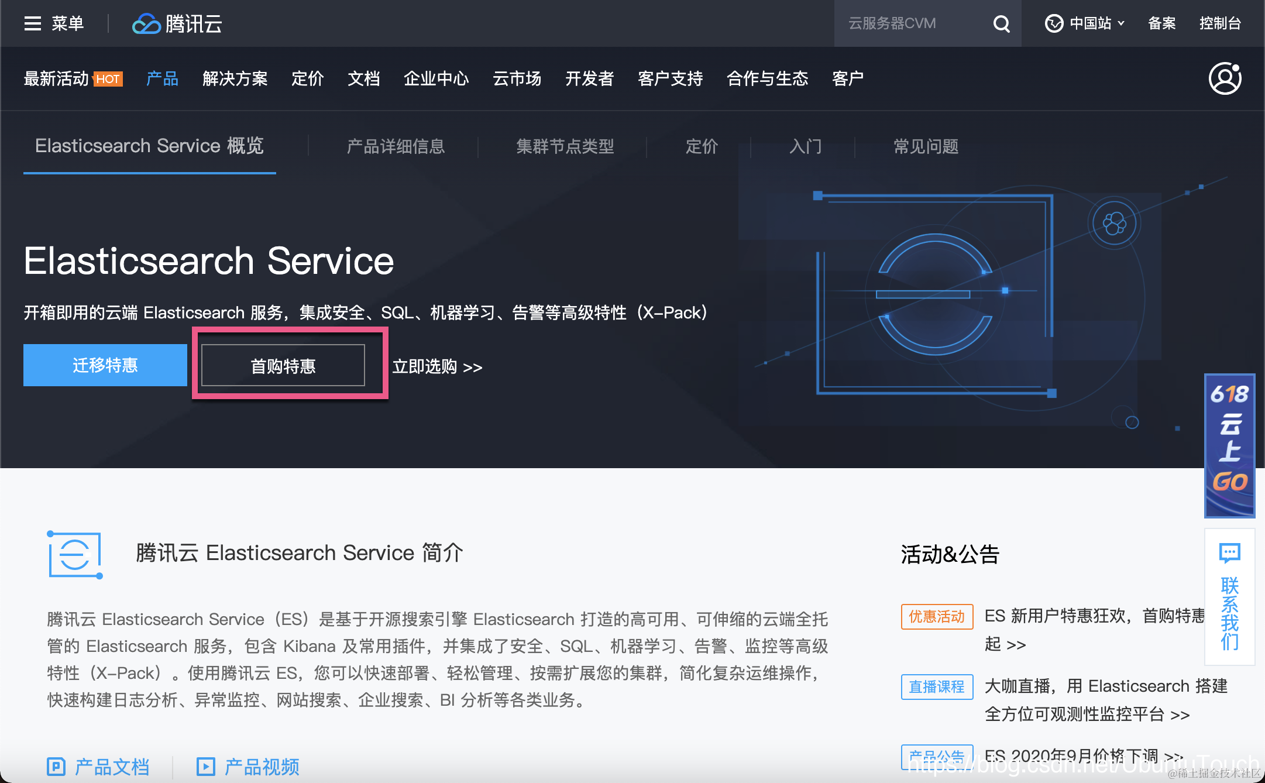The image size is (1265, 783).
Task: Click the 迁移特惠 button
Action: pos(105,365)
